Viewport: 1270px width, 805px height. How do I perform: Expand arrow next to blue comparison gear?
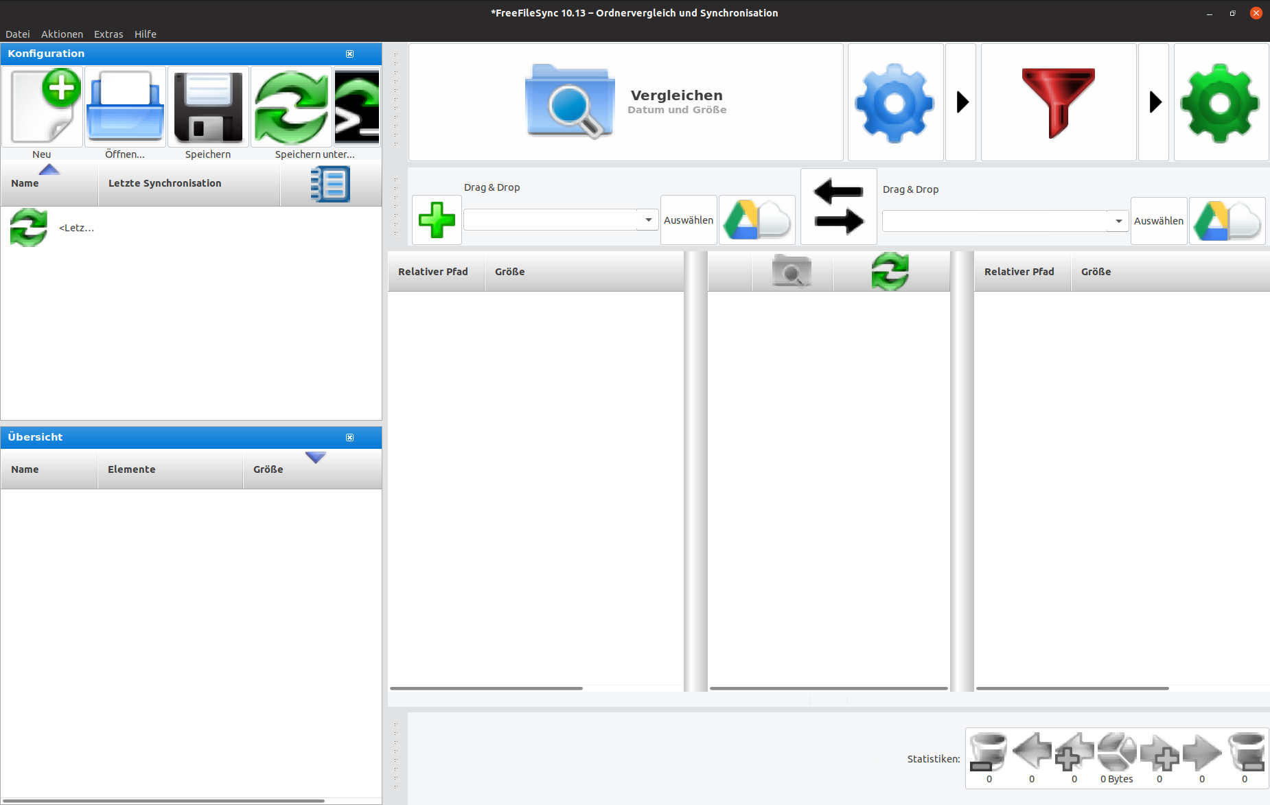pos(961,102)
